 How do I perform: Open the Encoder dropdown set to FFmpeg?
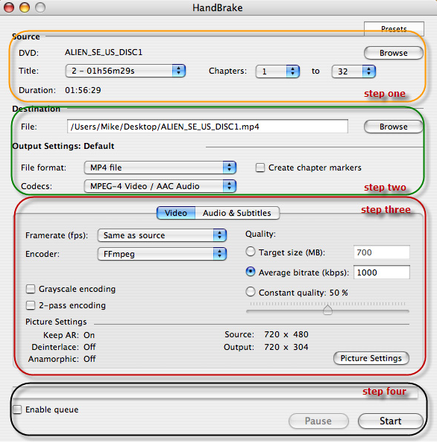click(162, 254)
